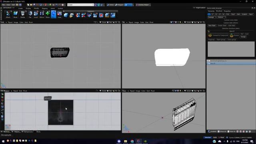Toggle the X axis constraint button
This screenshot has width=256, height=144.
pos(96,5)
